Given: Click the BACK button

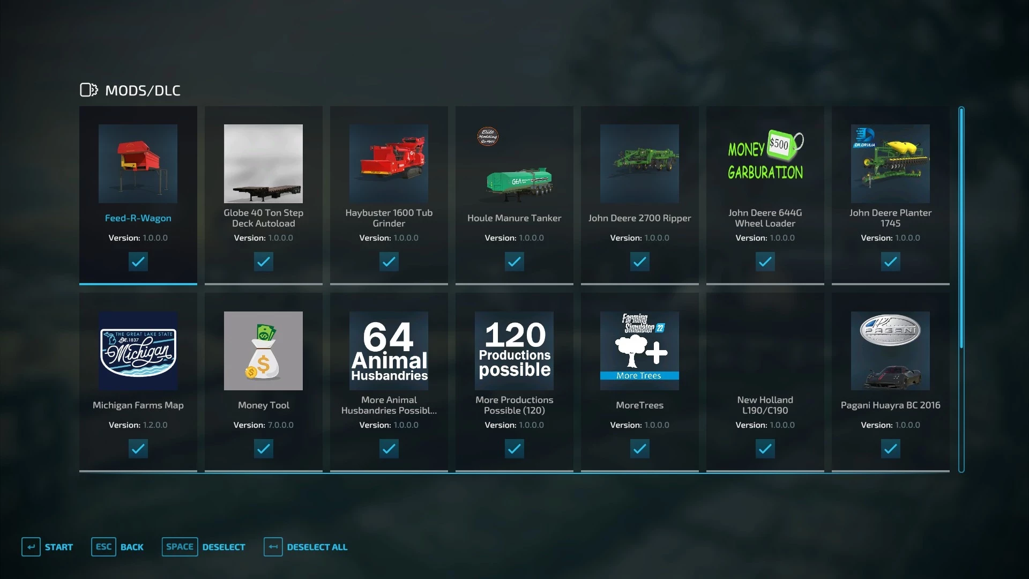Looking at the screenshot, I should 119,547.
